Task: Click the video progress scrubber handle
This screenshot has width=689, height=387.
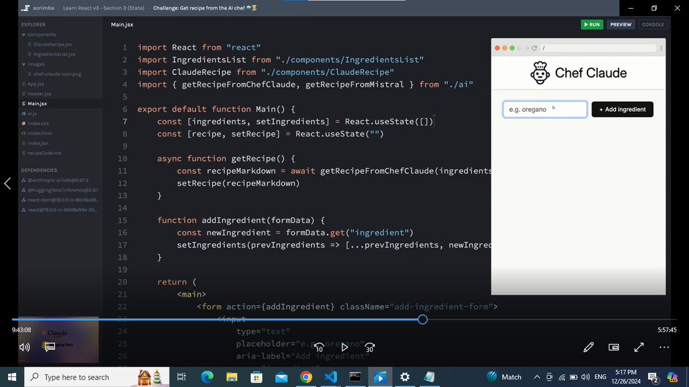Action: tap(423, 319)
